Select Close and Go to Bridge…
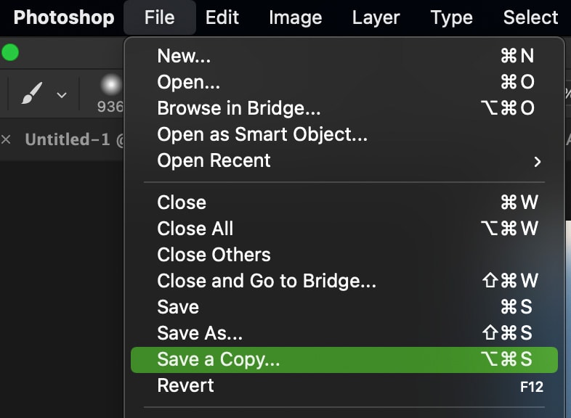The width and height of the screenshot is (571, 418). [x=344, y=281]
